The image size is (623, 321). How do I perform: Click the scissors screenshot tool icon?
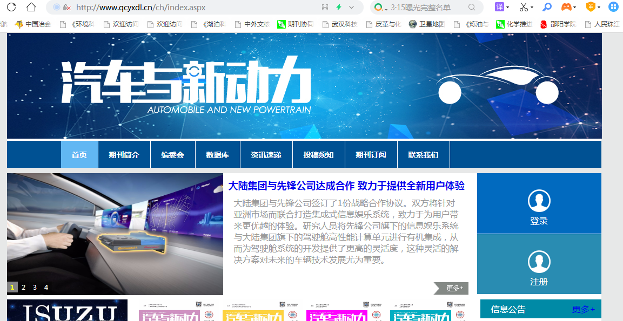523,7
